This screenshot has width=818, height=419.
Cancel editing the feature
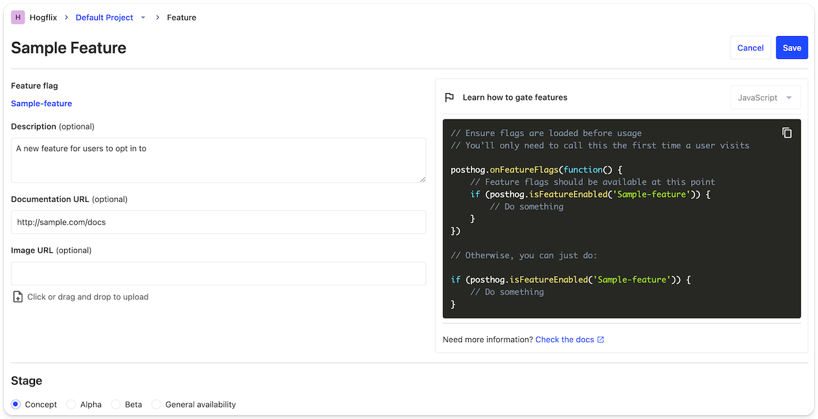click(x=750, y=48)
